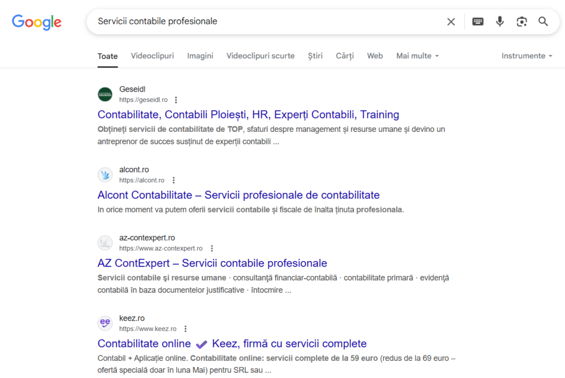Image resolution: width=565 pixels, height=378 pixels.
Task: Open the AZ ContExpert result link
Action: [212, 263]
